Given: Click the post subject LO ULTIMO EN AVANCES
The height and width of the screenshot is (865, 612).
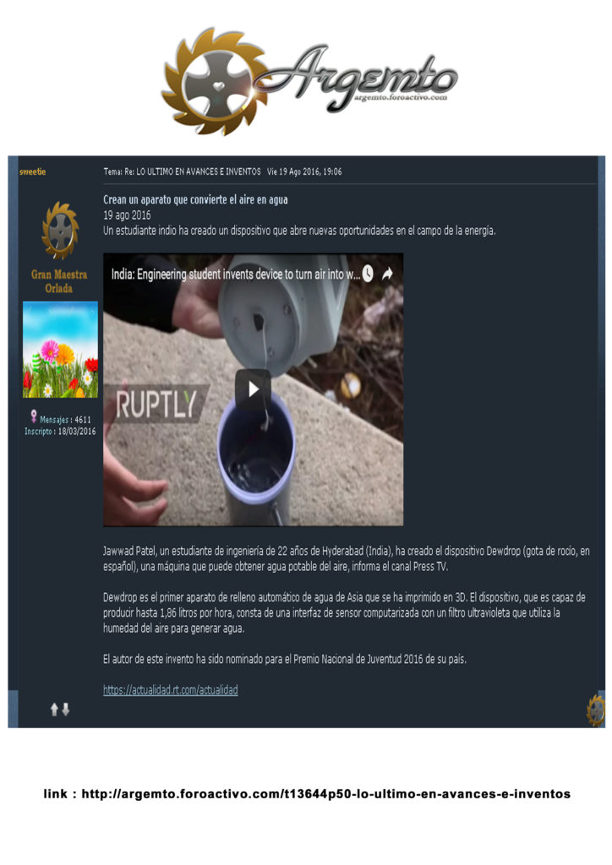Looking at the screenshot, I should [x=199, y=171].
